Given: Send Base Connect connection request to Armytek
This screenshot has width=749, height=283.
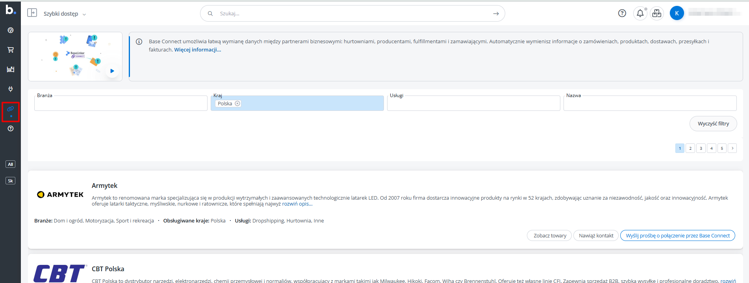Looking at the screenshot, I should point(678,235).
